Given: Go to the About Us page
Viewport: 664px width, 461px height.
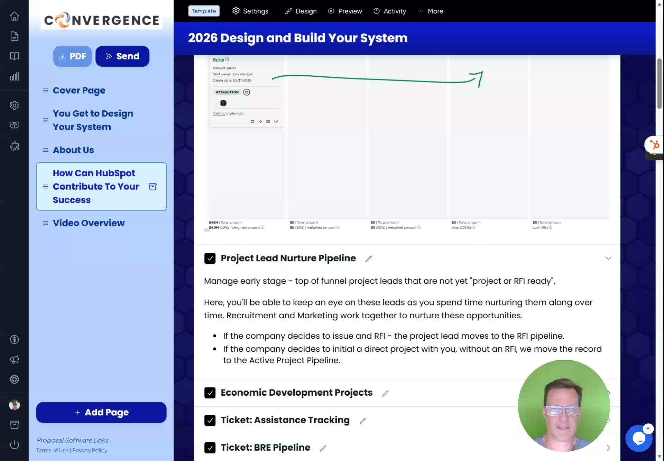Looking at the screenshot, I should 73,150.
